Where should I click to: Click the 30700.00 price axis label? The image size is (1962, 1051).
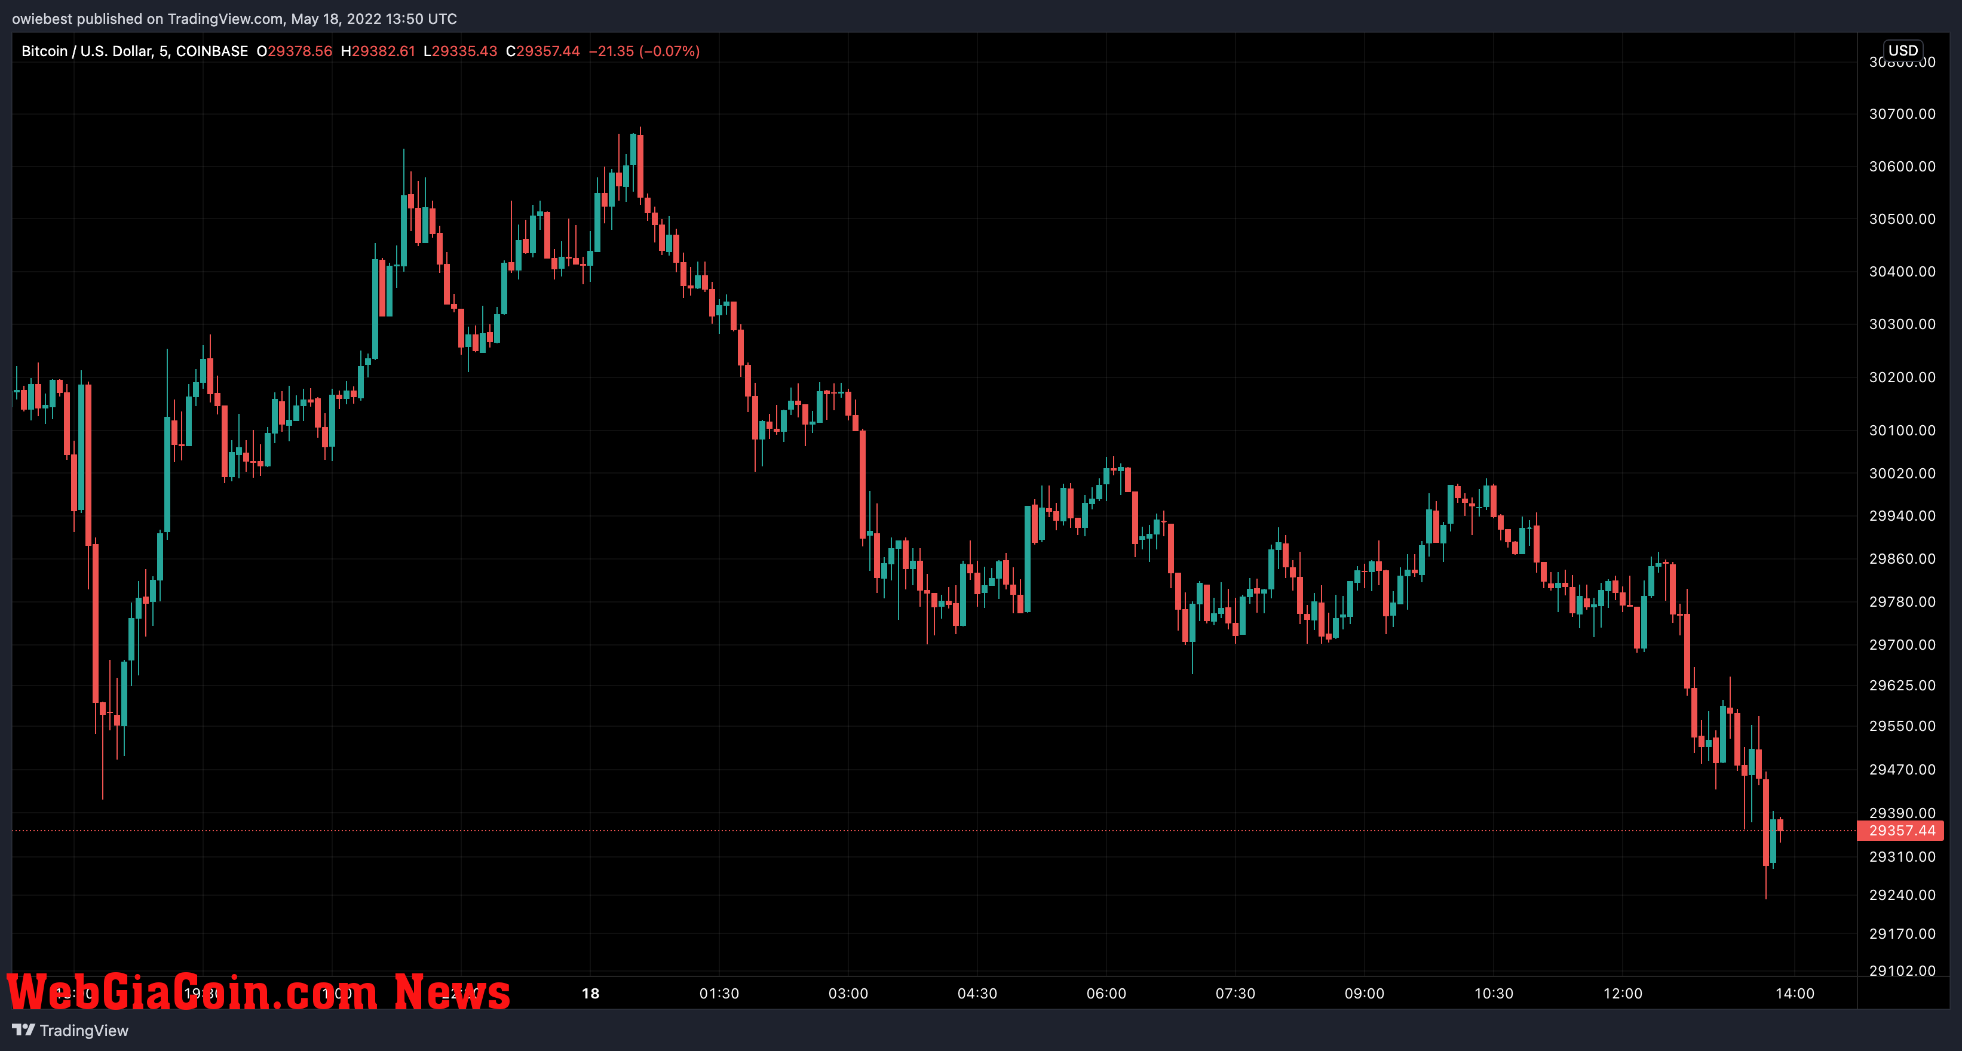[x=1902, y=114]
